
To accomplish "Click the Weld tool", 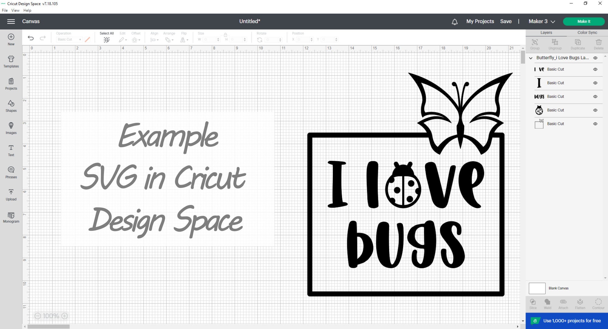I will (548, 304).
